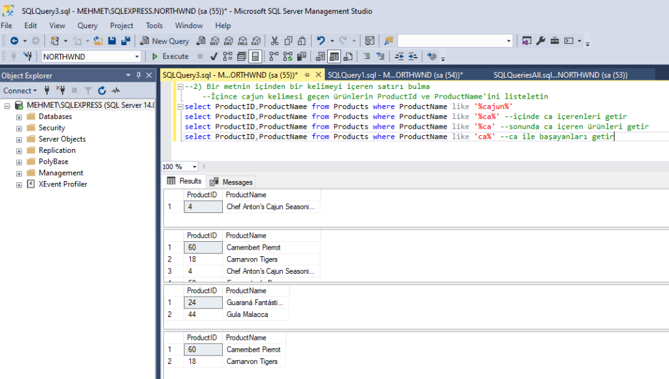This screenshot has width=669, height=379.
Task: Open a New Query window
Action: click(x=165, y=41)
